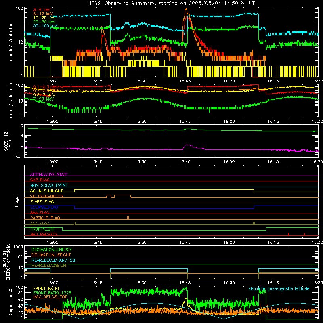The image size is (323, 323).
Task: Click the 'ATTENUATOR_STATE' flag label
Action: click(49, 174)
